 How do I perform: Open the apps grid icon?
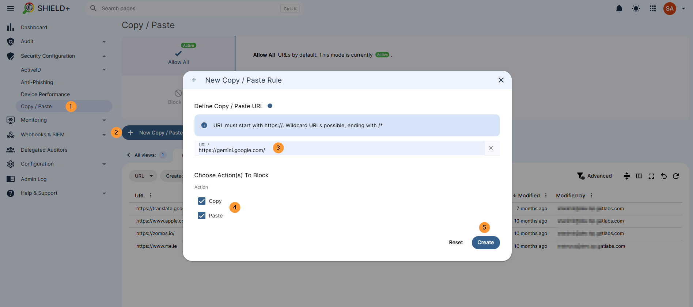pyautogui.click(x=653, y=8)
